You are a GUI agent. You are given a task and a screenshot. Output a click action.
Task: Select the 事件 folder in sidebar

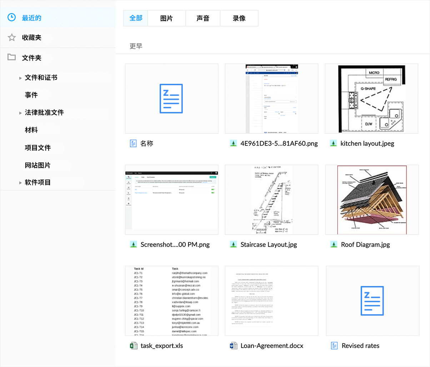[31, 95]
